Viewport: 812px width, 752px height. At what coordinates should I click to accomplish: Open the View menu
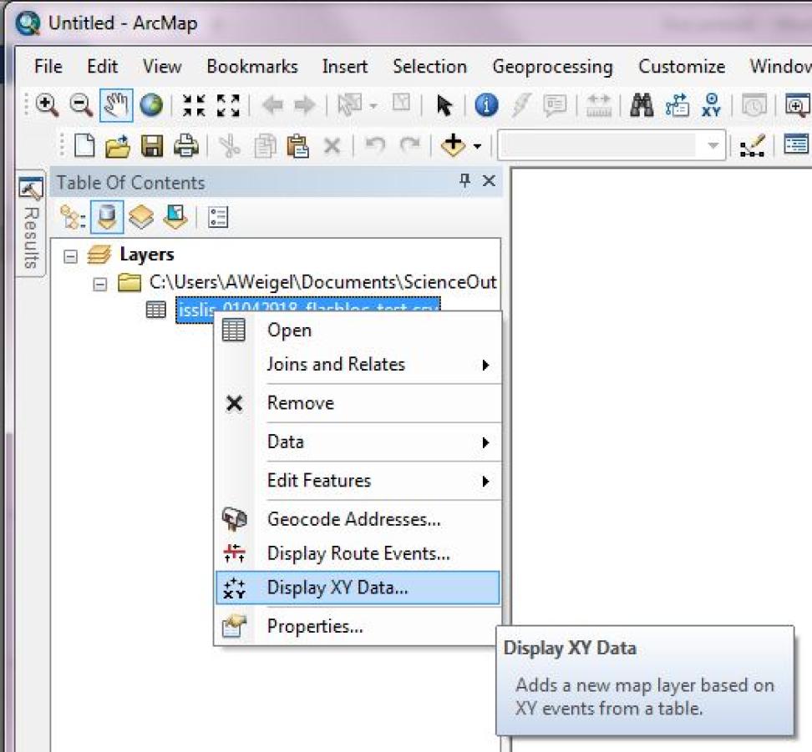pyautogui.click(x=162, y=66)
